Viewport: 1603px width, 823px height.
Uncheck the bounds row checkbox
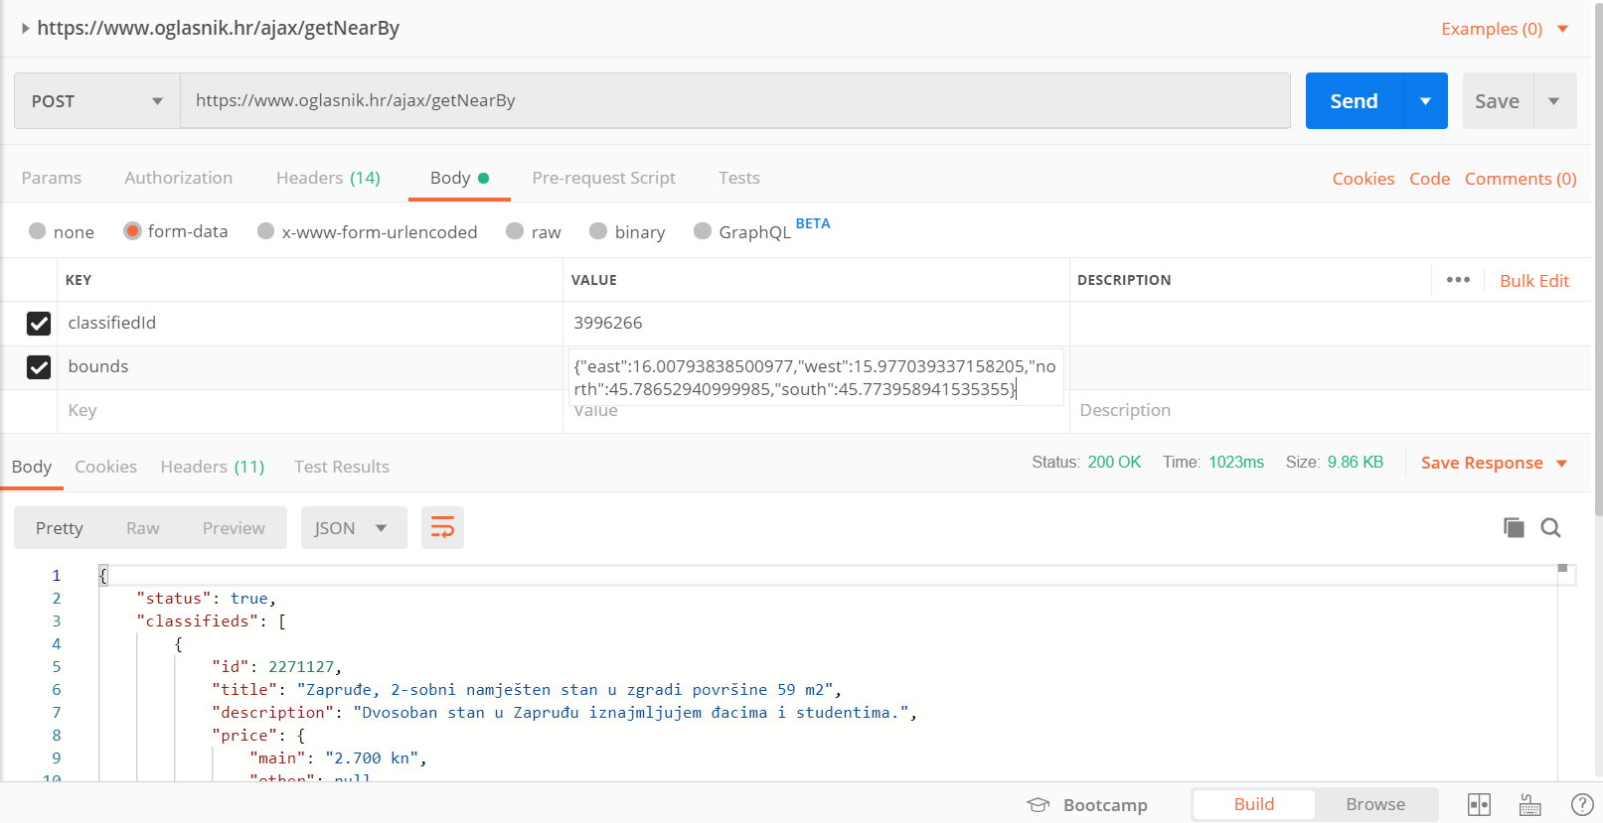pos(39,367)
